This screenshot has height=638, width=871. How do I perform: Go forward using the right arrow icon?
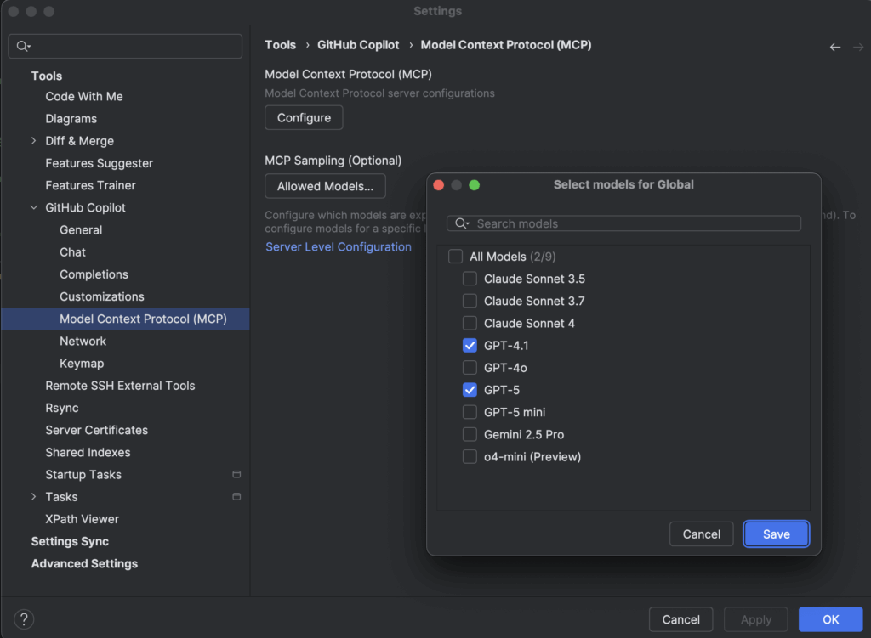858,48
